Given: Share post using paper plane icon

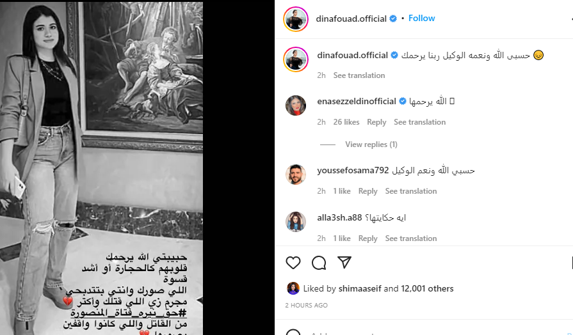Looking at the screenshot, I should (x=344, y=262).
